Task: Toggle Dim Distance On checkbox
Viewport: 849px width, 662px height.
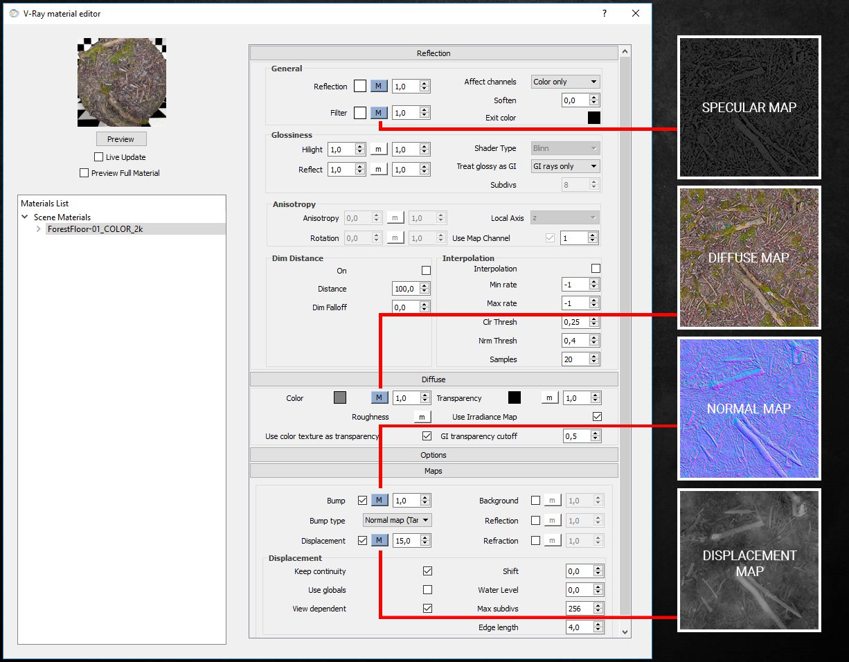Action: 426,271
